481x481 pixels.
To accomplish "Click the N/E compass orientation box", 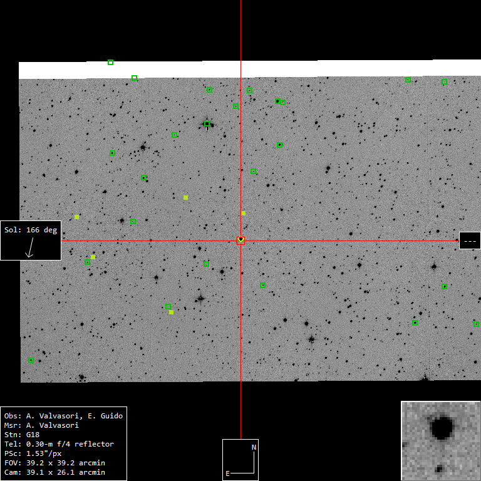I will (x=240, y=460).
